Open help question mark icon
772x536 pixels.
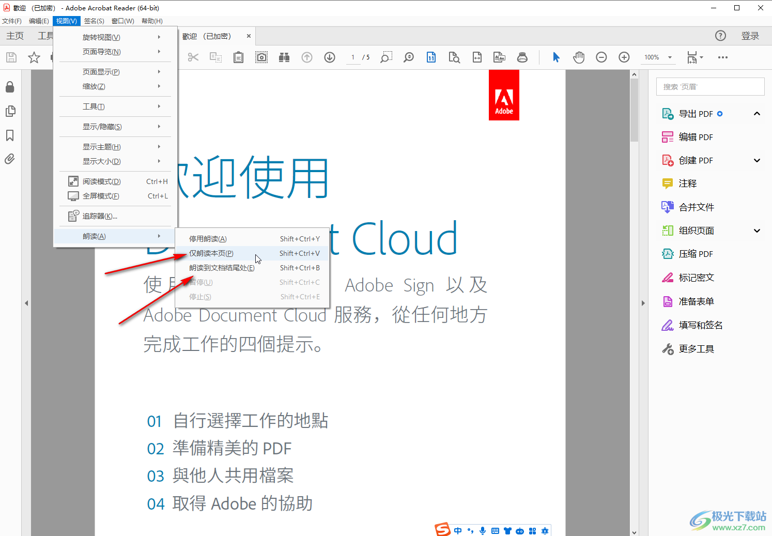pos(720,36)
